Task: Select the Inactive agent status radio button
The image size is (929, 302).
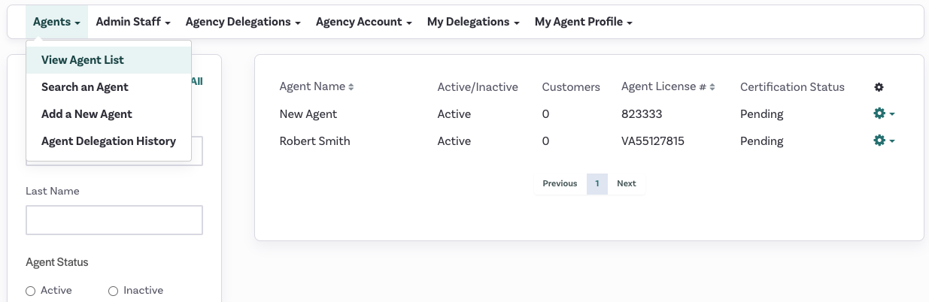Action: (x=114, y=291)
